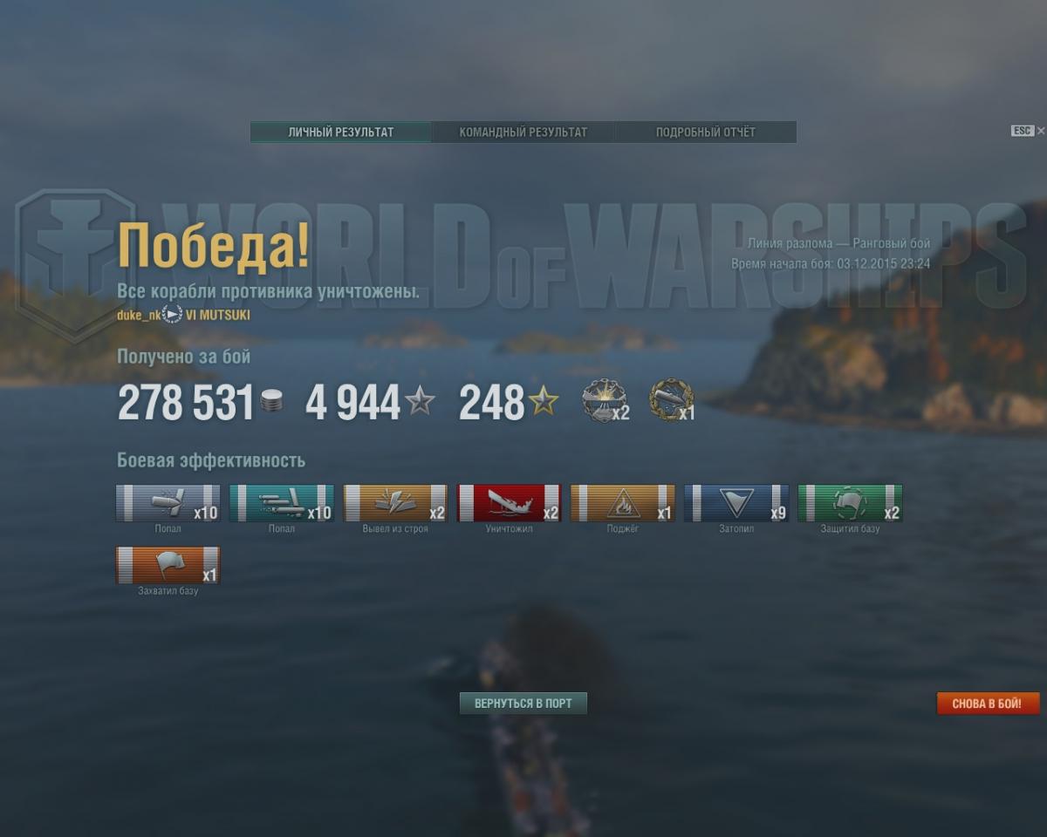The width and height of the screenshot is (1047, 837).
Task: Click the silver credits coin icon
Action: [271, 402]
